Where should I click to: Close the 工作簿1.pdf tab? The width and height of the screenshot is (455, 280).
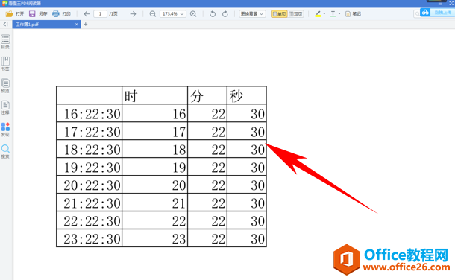(x=76, y=25)
